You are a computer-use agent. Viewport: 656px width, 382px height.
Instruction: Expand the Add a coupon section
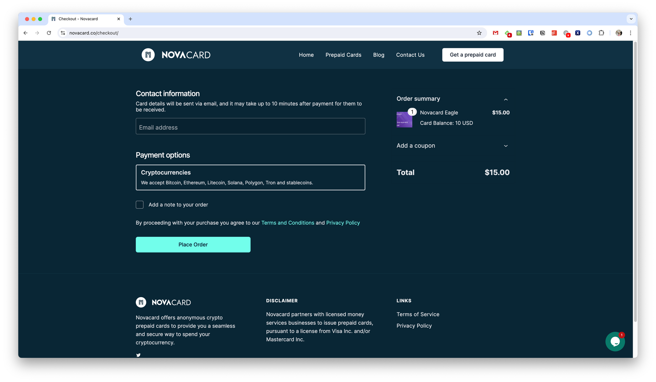pyautogui.click(x=505, y=146)
